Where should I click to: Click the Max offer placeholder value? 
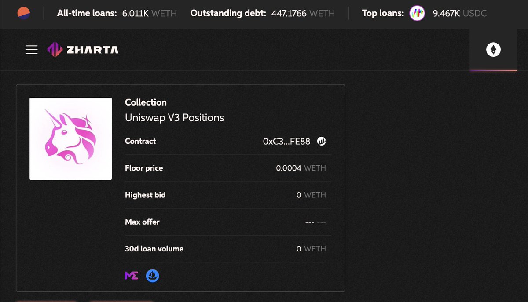coord(315,222)
